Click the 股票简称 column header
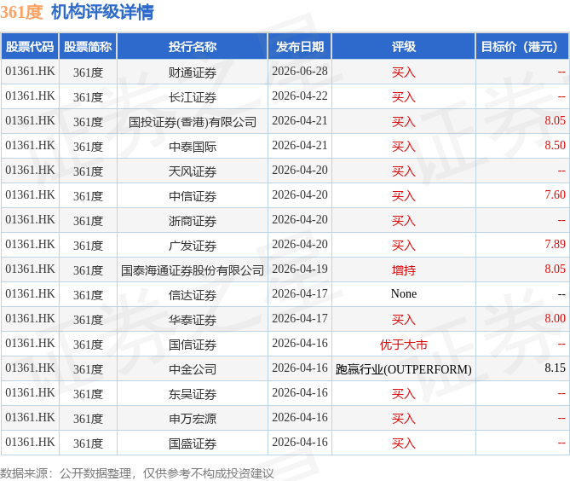570x481 pixels. tap(88, 47)
